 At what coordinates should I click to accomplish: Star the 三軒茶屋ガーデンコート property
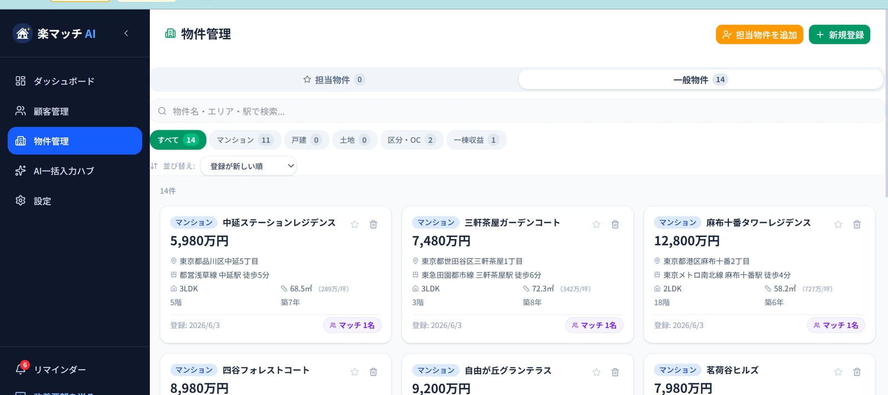coord(597,224)
